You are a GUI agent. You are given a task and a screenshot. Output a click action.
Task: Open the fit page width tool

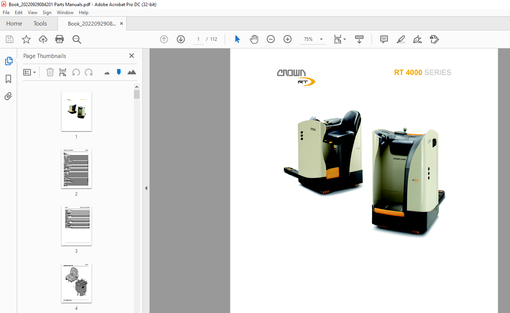click(x=340, y=39)
